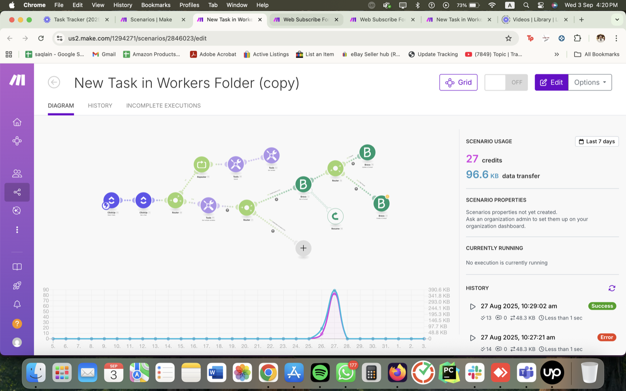
Task: Expand the Options dropdown
Action: pos(590,83)
